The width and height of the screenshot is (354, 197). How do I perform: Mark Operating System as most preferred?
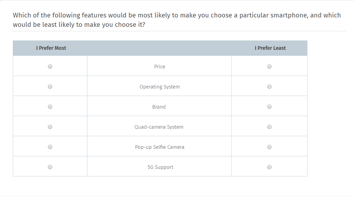pos(50,87)
